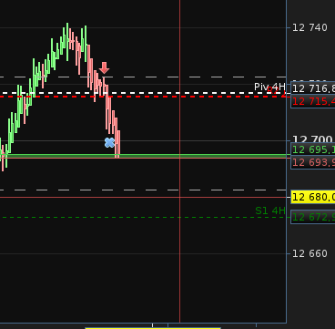
Task: Click the blue X exit marker
Action: (x=109, y=142)
